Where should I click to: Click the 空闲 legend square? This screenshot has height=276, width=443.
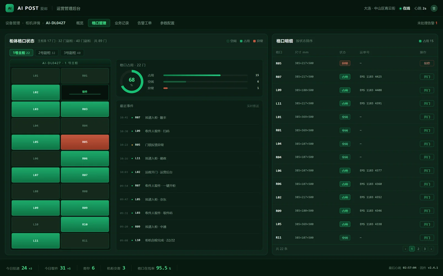(x=228, y=41)
